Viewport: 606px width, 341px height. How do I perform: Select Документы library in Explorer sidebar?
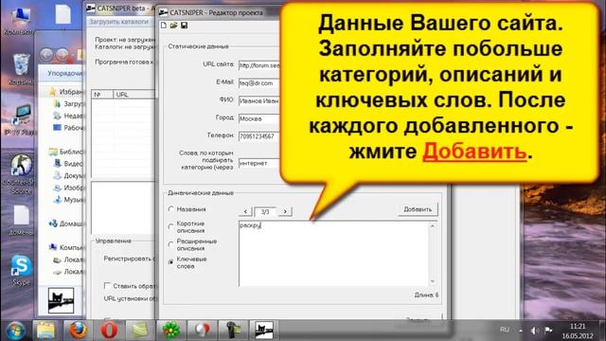[x=68, y=175]
